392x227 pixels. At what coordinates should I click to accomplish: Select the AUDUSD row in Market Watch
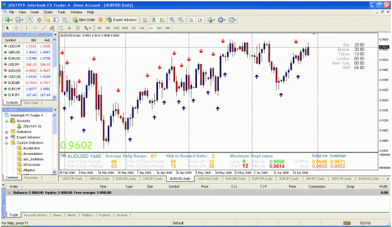[x=27, y=71]
